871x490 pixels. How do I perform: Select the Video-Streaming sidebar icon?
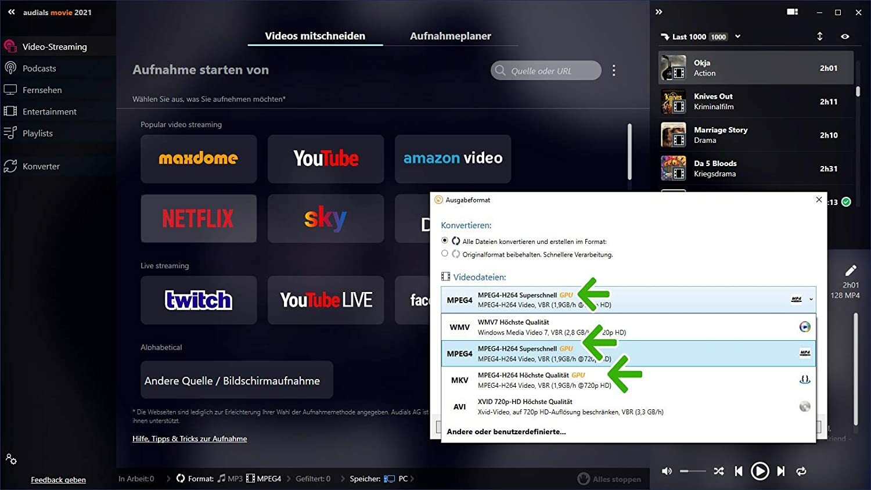pyautogui.click(x=10, y=46)
